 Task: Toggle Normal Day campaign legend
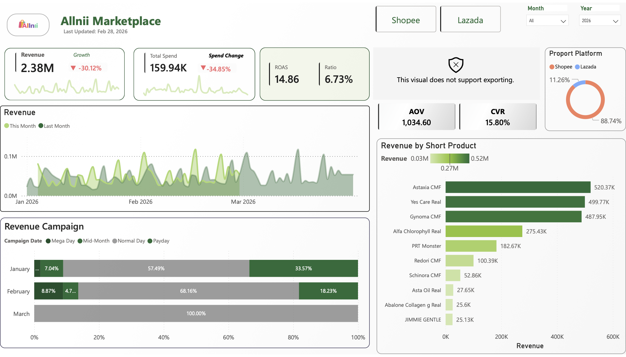pyautogui.click(x=129, y=241)
